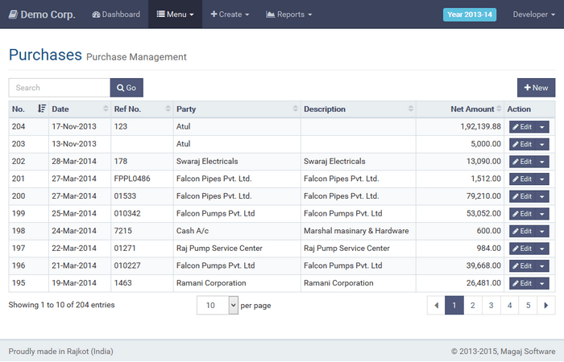Click the Date column sort arrows
Image resolution: width=564 pixels, height=362 pixels.
(x=106, y=109)
